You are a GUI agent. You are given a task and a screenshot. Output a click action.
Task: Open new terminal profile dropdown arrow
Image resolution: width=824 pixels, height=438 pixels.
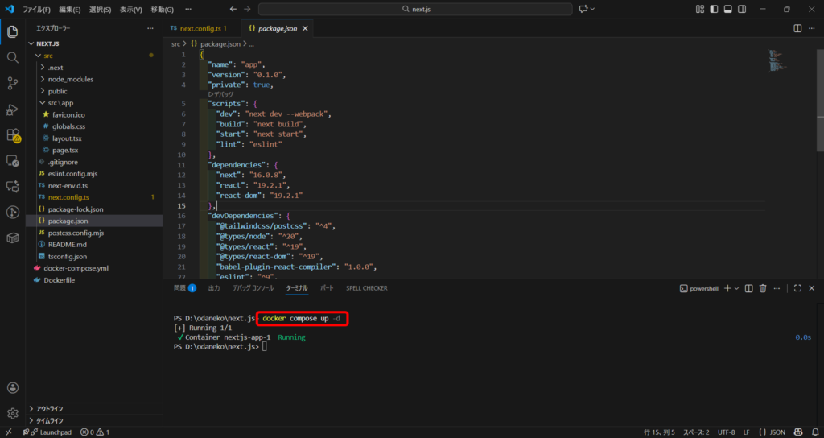point(736,288)
